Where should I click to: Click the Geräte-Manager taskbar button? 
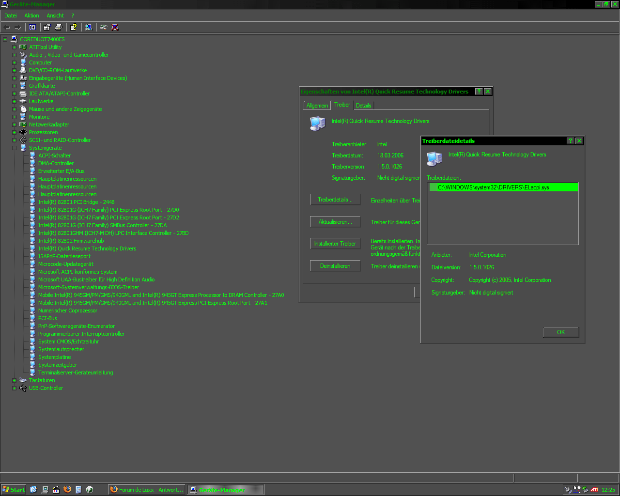(x=226, y=490)
